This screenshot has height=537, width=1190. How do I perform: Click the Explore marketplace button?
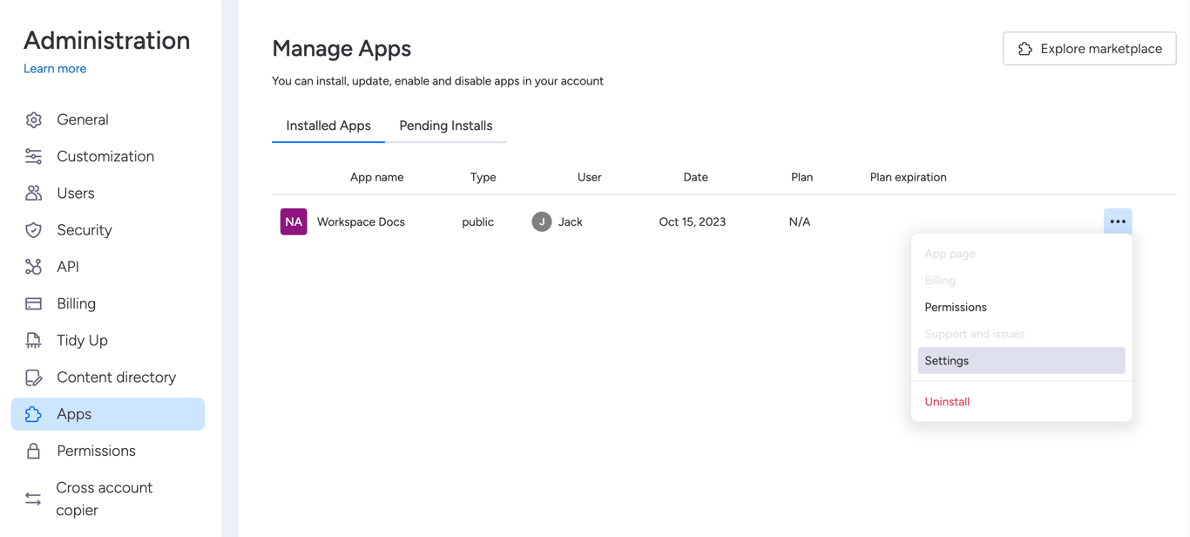click(x=1089, y=49)
